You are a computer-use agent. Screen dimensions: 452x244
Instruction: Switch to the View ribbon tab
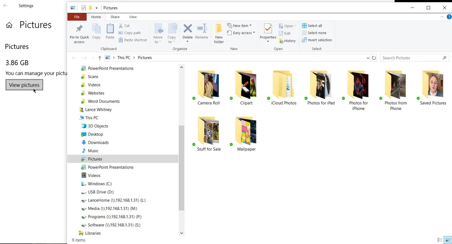click(x=133, y=17)
